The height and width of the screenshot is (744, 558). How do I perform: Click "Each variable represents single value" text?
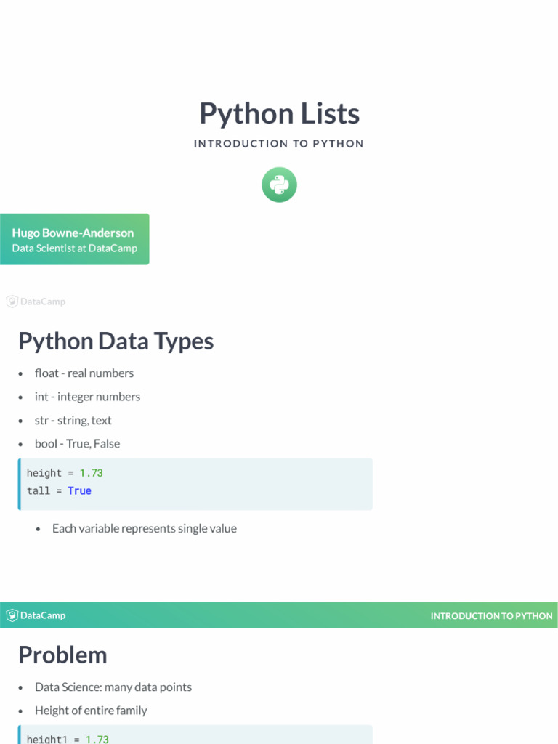144,528
